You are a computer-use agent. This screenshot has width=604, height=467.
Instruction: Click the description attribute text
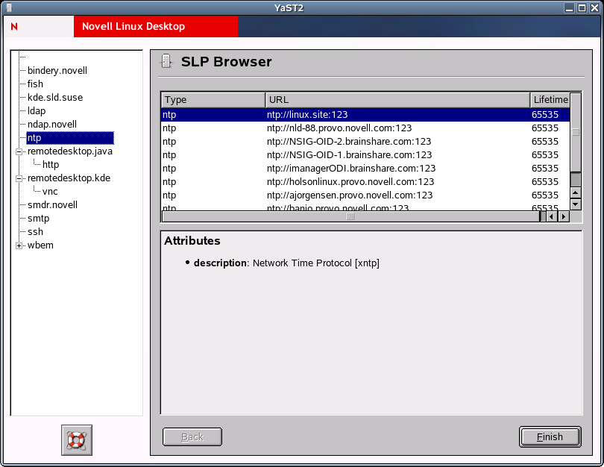pyautogui.click(x=286, y=263)
